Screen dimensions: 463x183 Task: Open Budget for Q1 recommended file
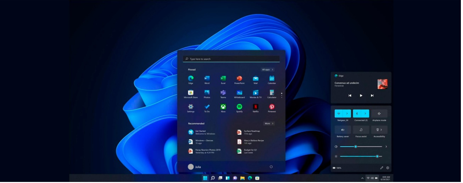click(x=250, y=152)
